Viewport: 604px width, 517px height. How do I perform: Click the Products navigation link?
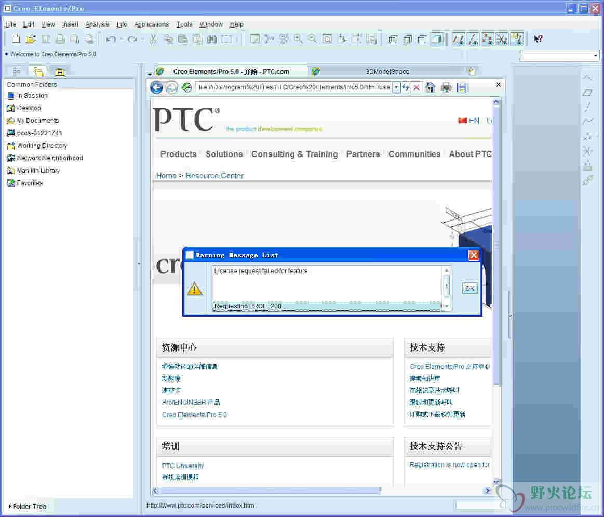pos(178,154)
